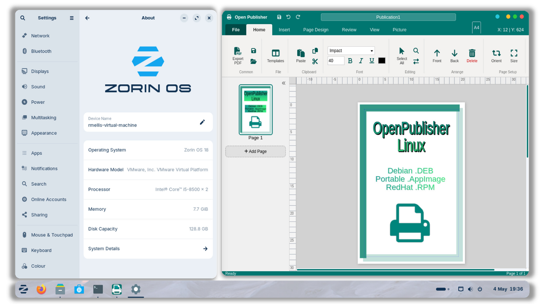
Task: Open System Details in About
Action: point(148,249)
